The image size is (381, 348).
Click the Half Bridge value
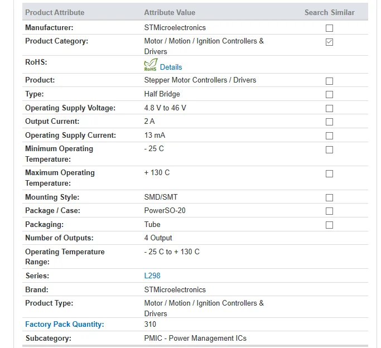162,94
